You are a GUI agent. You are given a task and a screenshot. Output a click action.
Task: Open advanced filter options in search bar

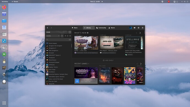(70, 39)
